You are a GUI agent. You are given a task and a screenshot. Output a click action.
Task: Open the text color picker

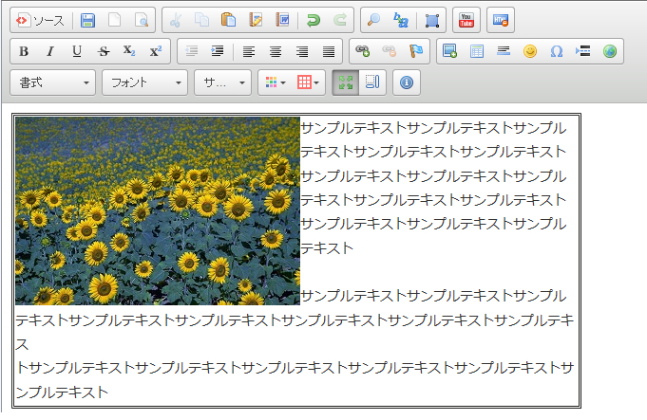(276, 82)
